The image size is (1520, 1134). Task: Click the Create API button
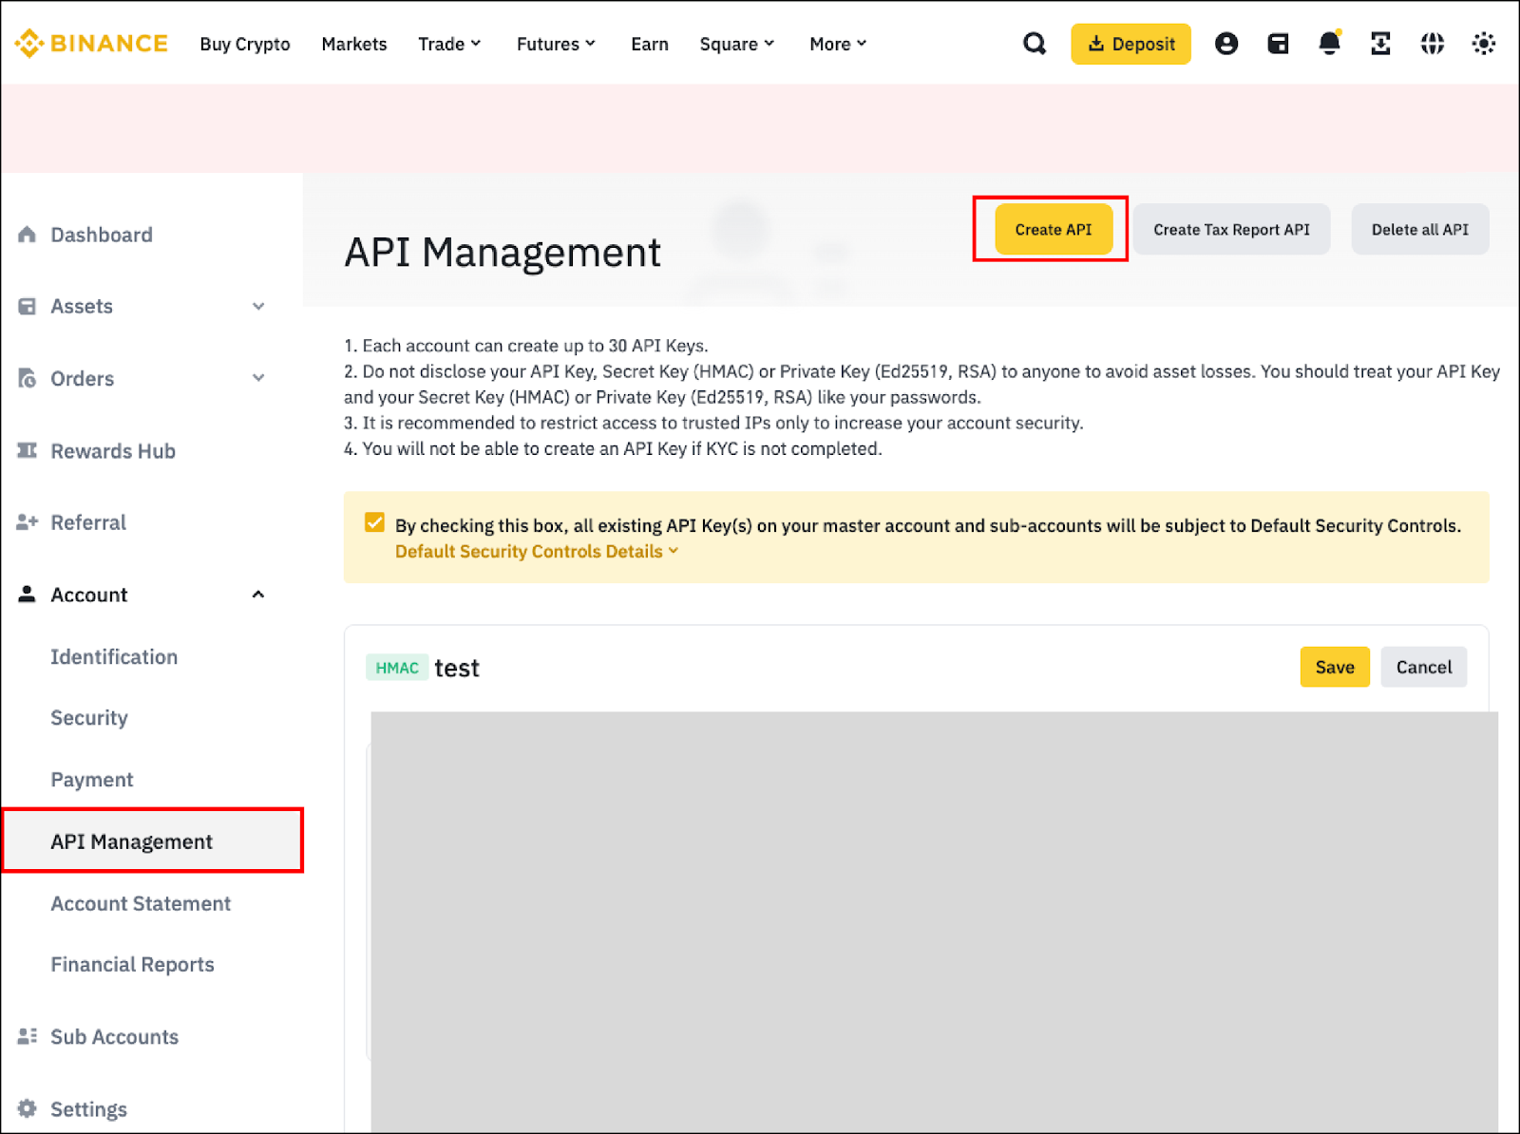click(1053, 230)
